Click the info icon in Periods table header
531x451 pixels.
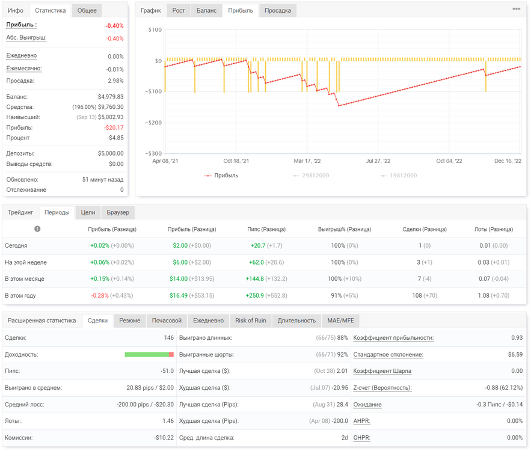(37, 229)
